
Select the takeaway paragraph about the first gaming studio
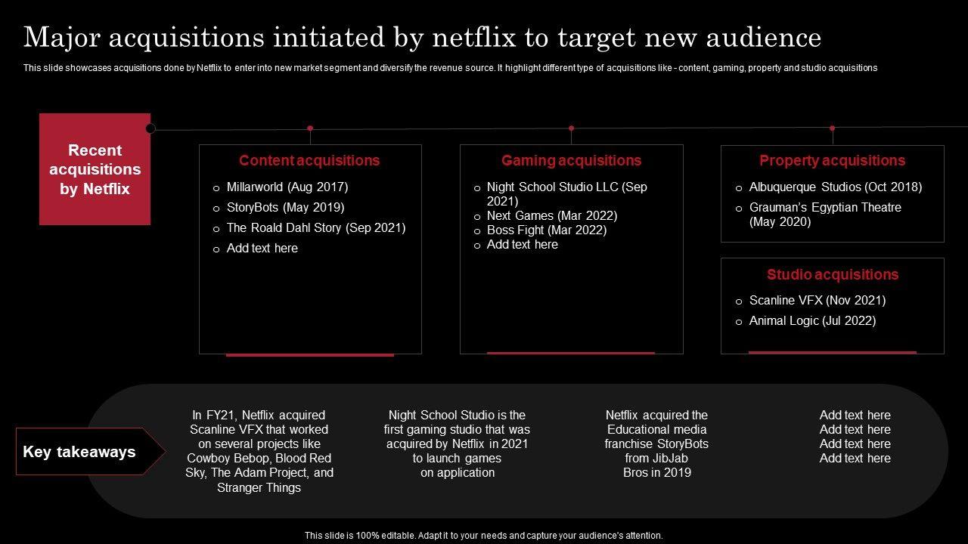(x=457, y=444)
